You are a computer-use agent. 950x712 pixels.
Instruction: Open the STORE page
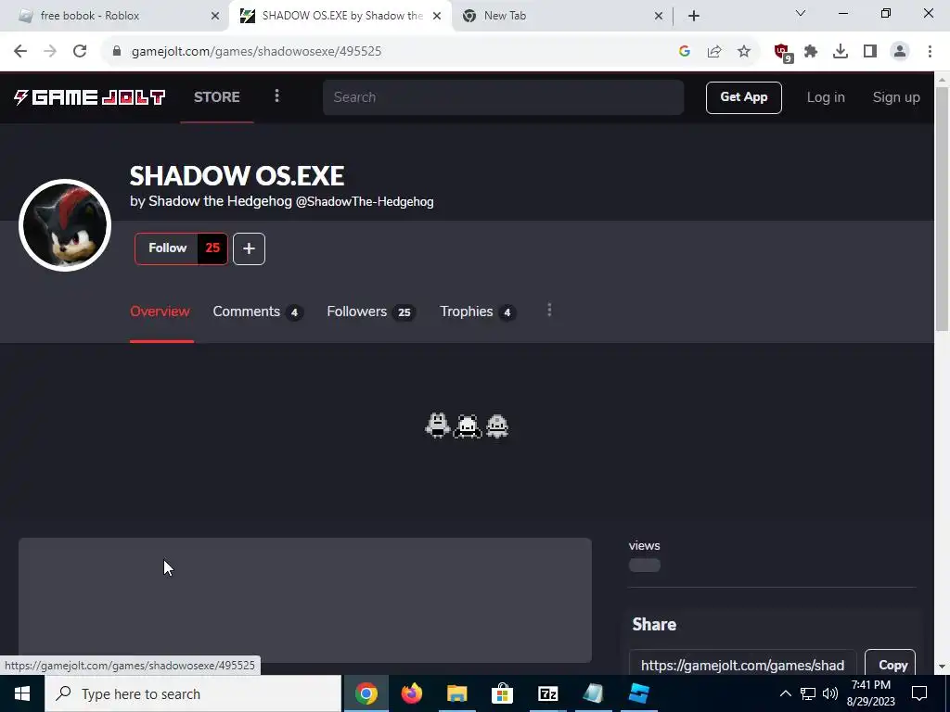(217, 96)
